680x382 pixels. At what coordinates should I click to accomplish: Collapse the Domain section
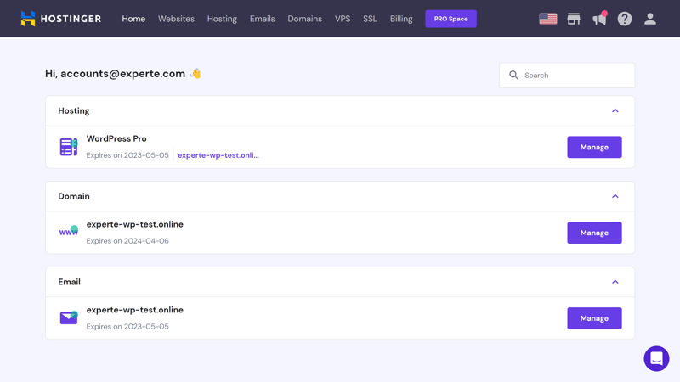click(x=615, y=196)
